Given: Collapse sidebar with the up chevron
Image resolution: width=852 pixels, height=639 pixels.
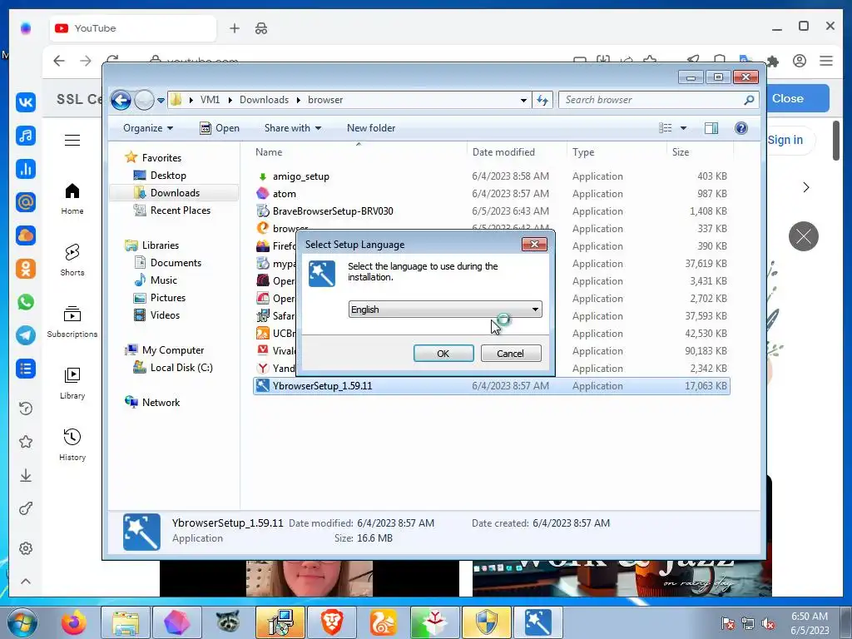Looking at the screenshot, I should click(26, 582).
